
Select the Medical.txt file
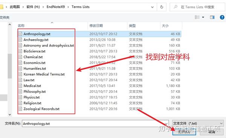click(32, 86)
